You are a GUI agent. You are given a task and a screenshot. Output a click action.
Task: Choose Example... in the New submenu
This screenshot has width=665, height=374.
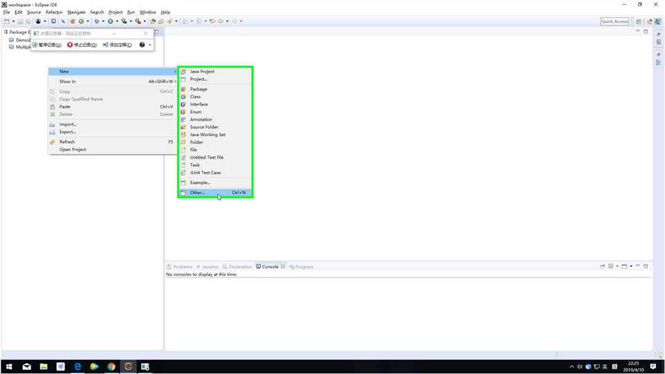coord(215,183)
